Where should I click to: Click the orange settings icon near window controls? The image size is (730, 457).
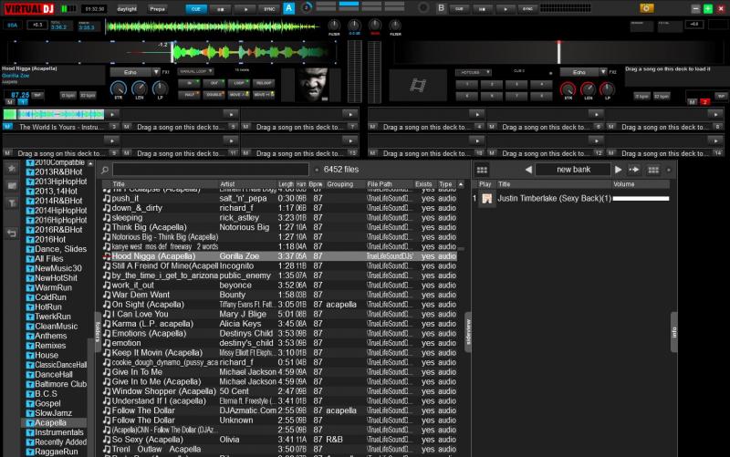[647, 8]
